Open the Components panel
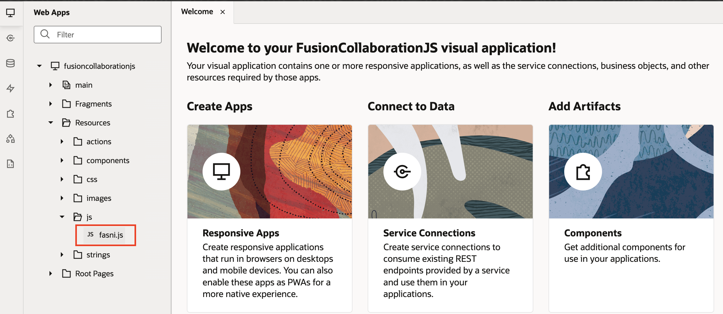 click(x=11, y=113)
